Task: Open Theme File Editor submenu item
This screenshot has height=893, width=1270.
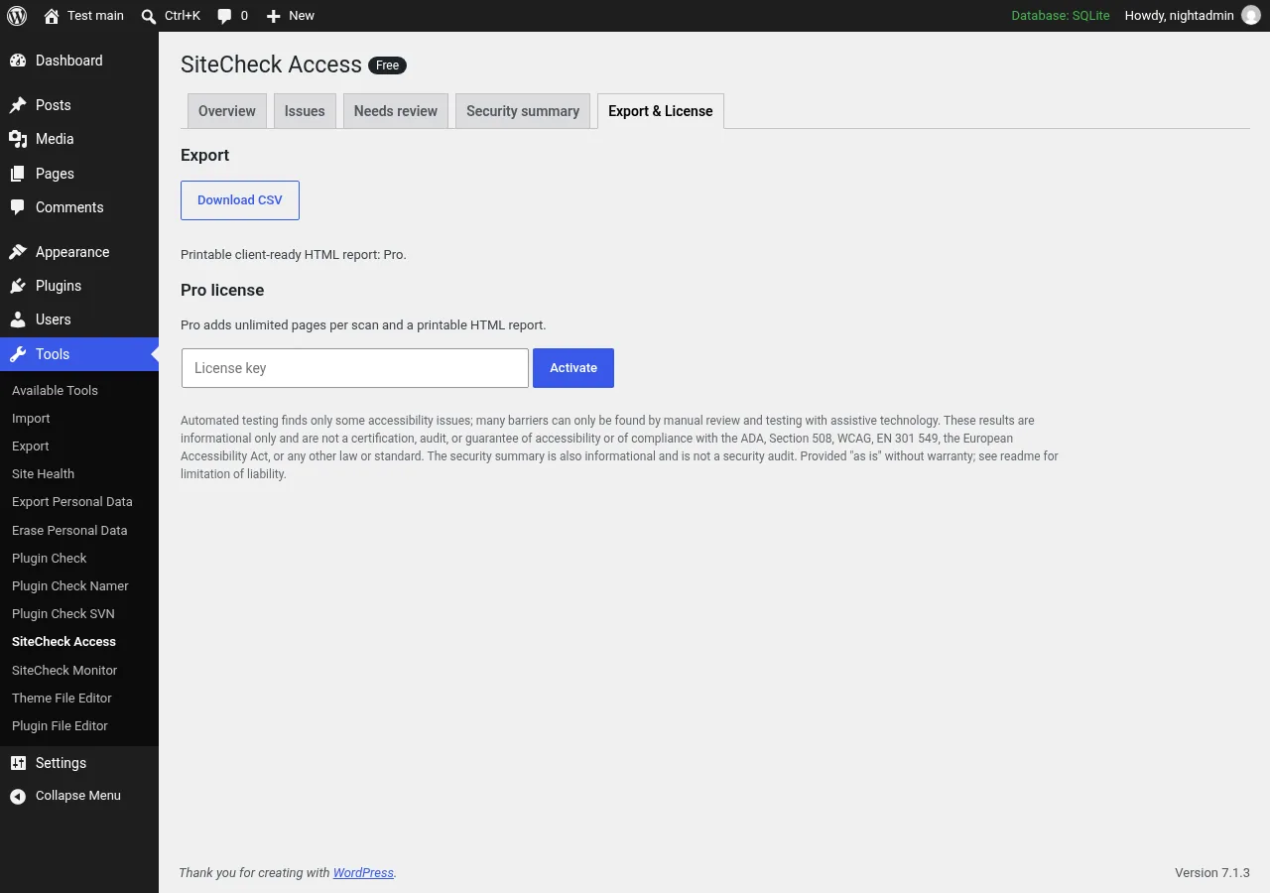Action: click(62, 699)
